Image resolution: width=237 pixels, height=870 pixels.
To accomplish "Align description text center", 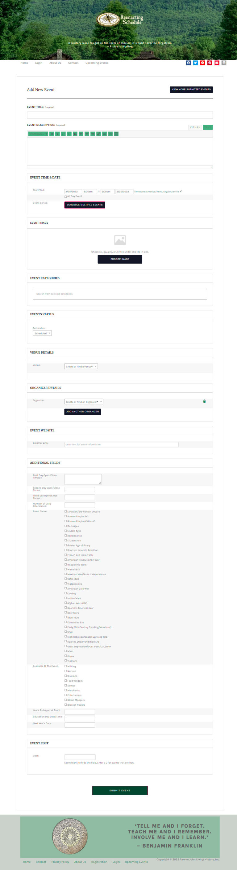I will coord(86,134).
